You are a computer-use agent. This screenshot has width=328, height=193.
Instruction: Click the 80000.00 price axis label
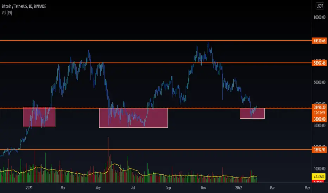point(320,17)
